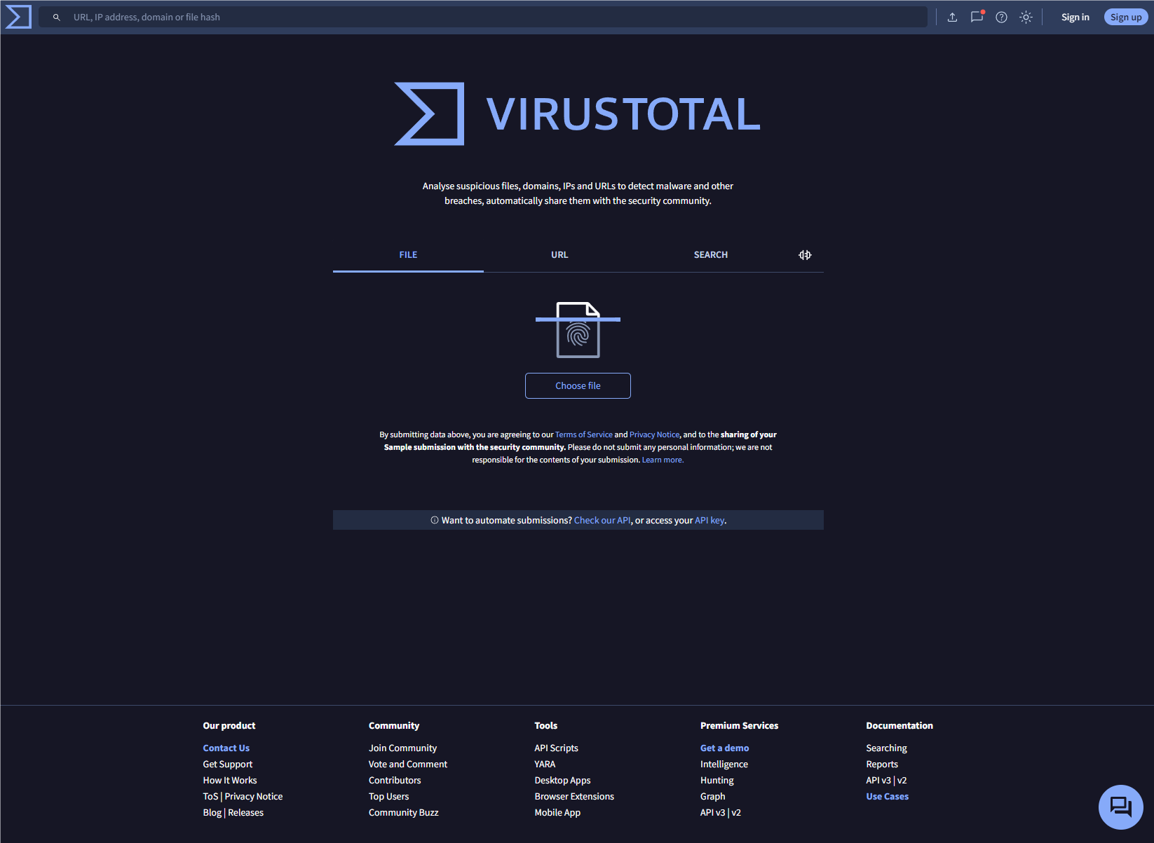
Task: Open Mobile App link
Action: 557,813
